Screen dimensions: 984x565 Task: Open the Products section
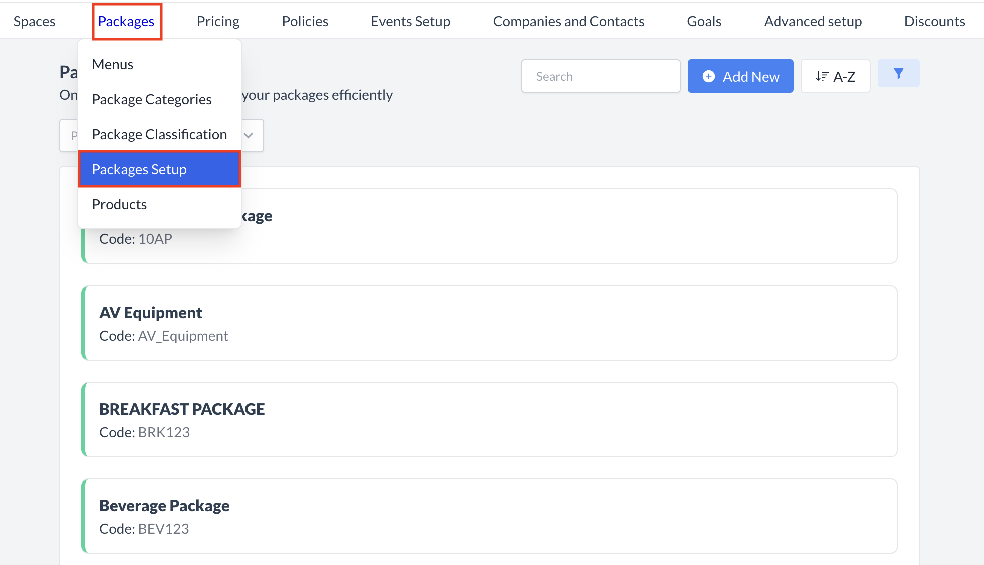[x=119, y=204]
